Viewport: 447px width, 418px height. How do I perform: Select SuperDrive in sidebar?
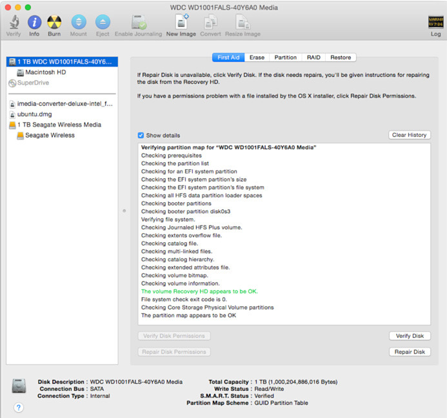(62, 83)
